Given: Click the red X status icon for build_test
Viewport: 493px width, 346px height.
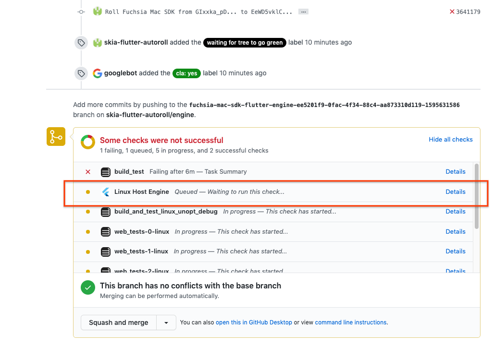Looking at the screenshot, I should pyautogui.click(x=87, y=171).
